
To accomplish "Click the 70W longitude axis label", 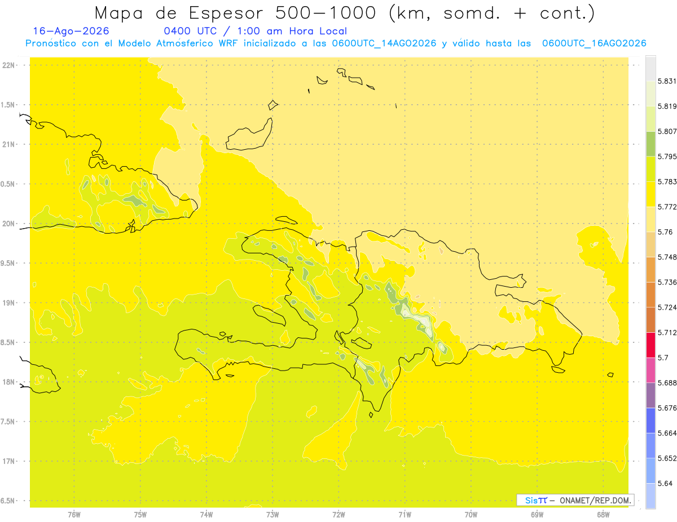I will click(x=471, y=515).
